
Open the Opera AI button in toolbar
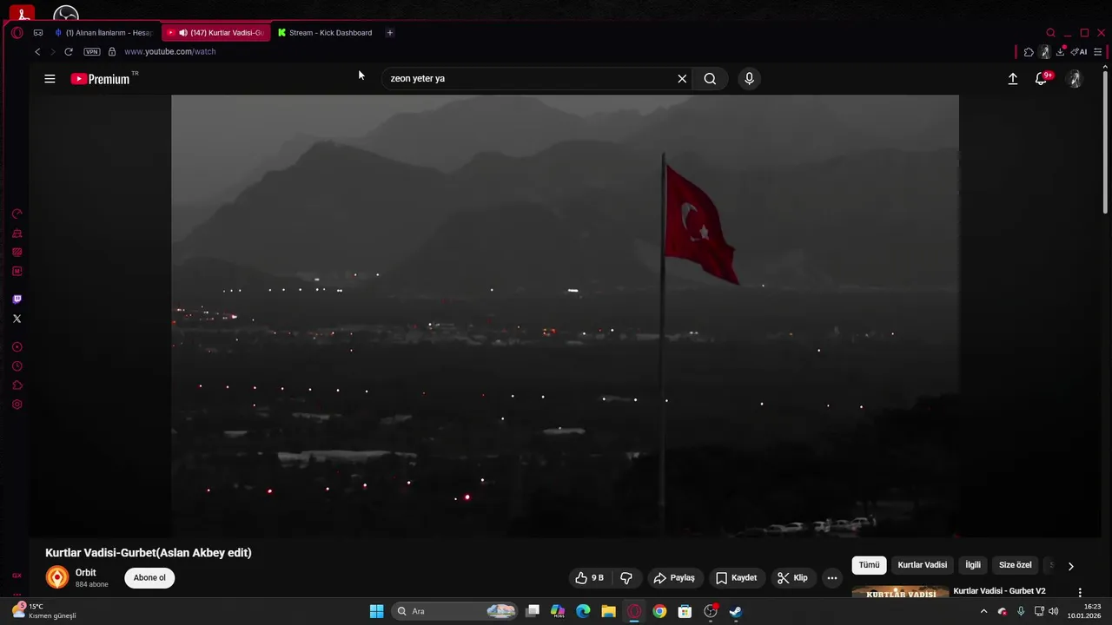pyautogui.click(x=1079, y=52)
